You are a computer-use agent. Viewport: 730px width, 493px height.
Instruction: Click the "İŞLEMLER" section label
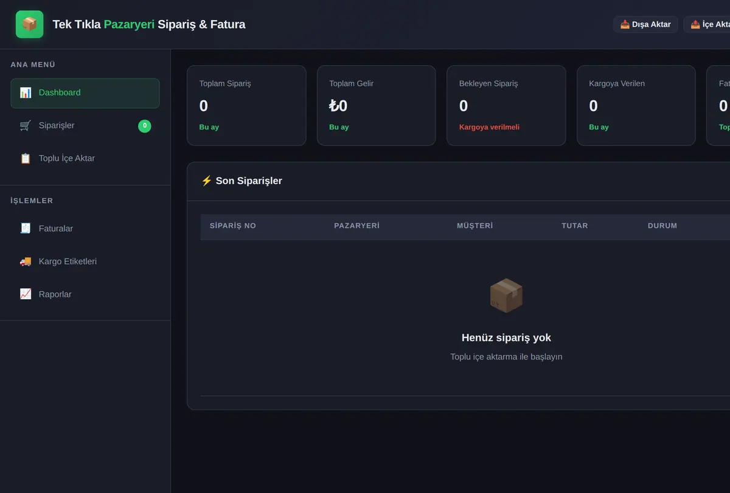click(x=32, y=201)
